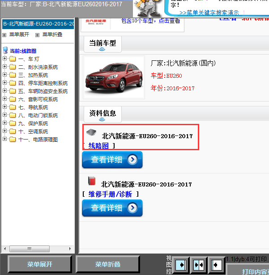Open the 维修手册/诊断 link

tap(110, 194)
